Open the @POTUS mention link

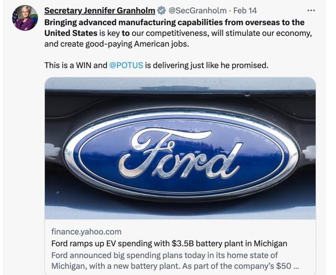(x=126, y=65)
